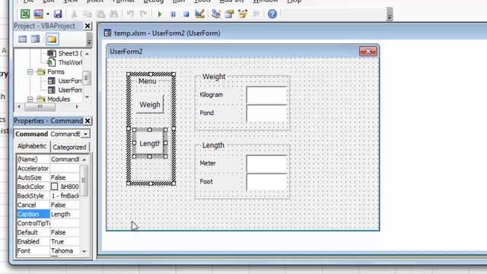Open Properties Window toolbar icon
487x274 pixels.
pos(229,14)
